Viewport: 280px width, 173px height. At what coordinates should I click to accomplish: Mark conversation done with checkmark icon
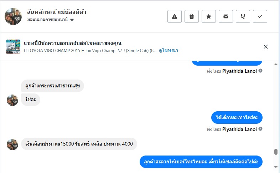pyautogui.click(x=260, y=16)
